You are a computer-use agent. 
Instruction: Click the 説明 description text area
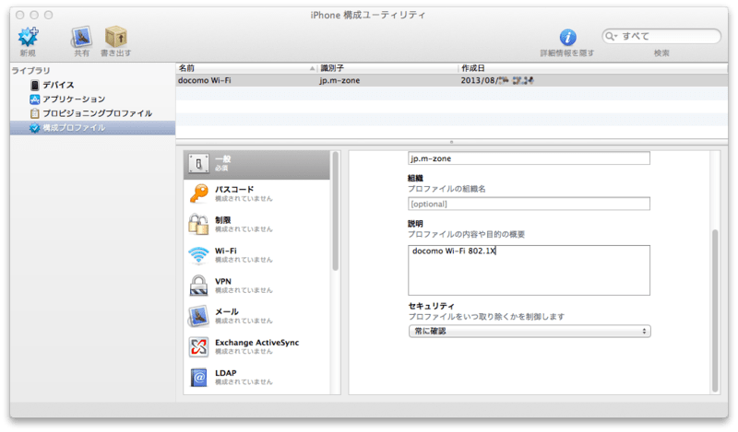pos(529,270)
